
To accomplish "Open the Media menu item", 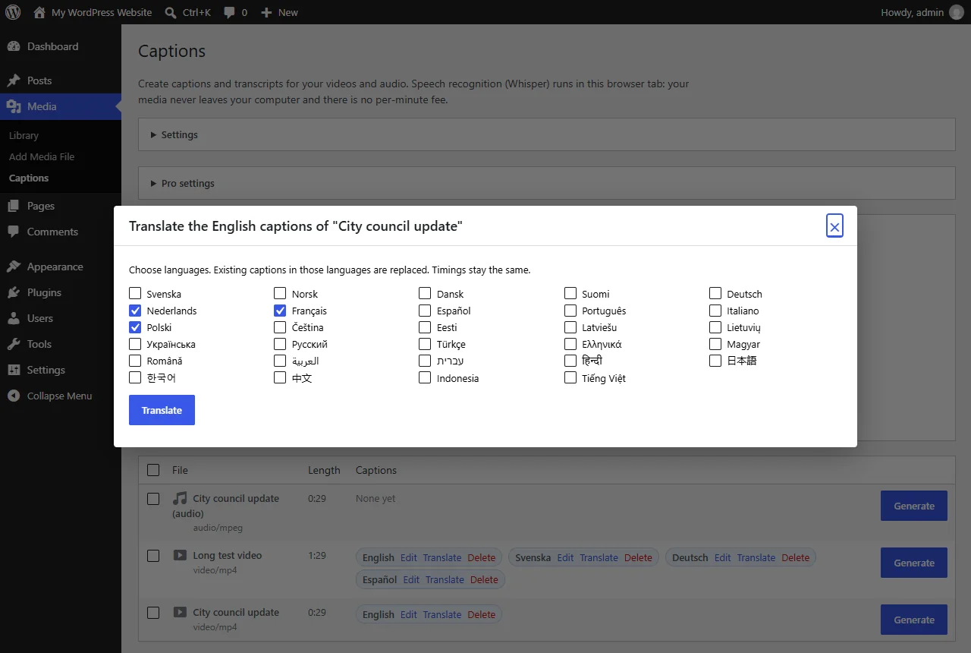I will tap(61, 106).
